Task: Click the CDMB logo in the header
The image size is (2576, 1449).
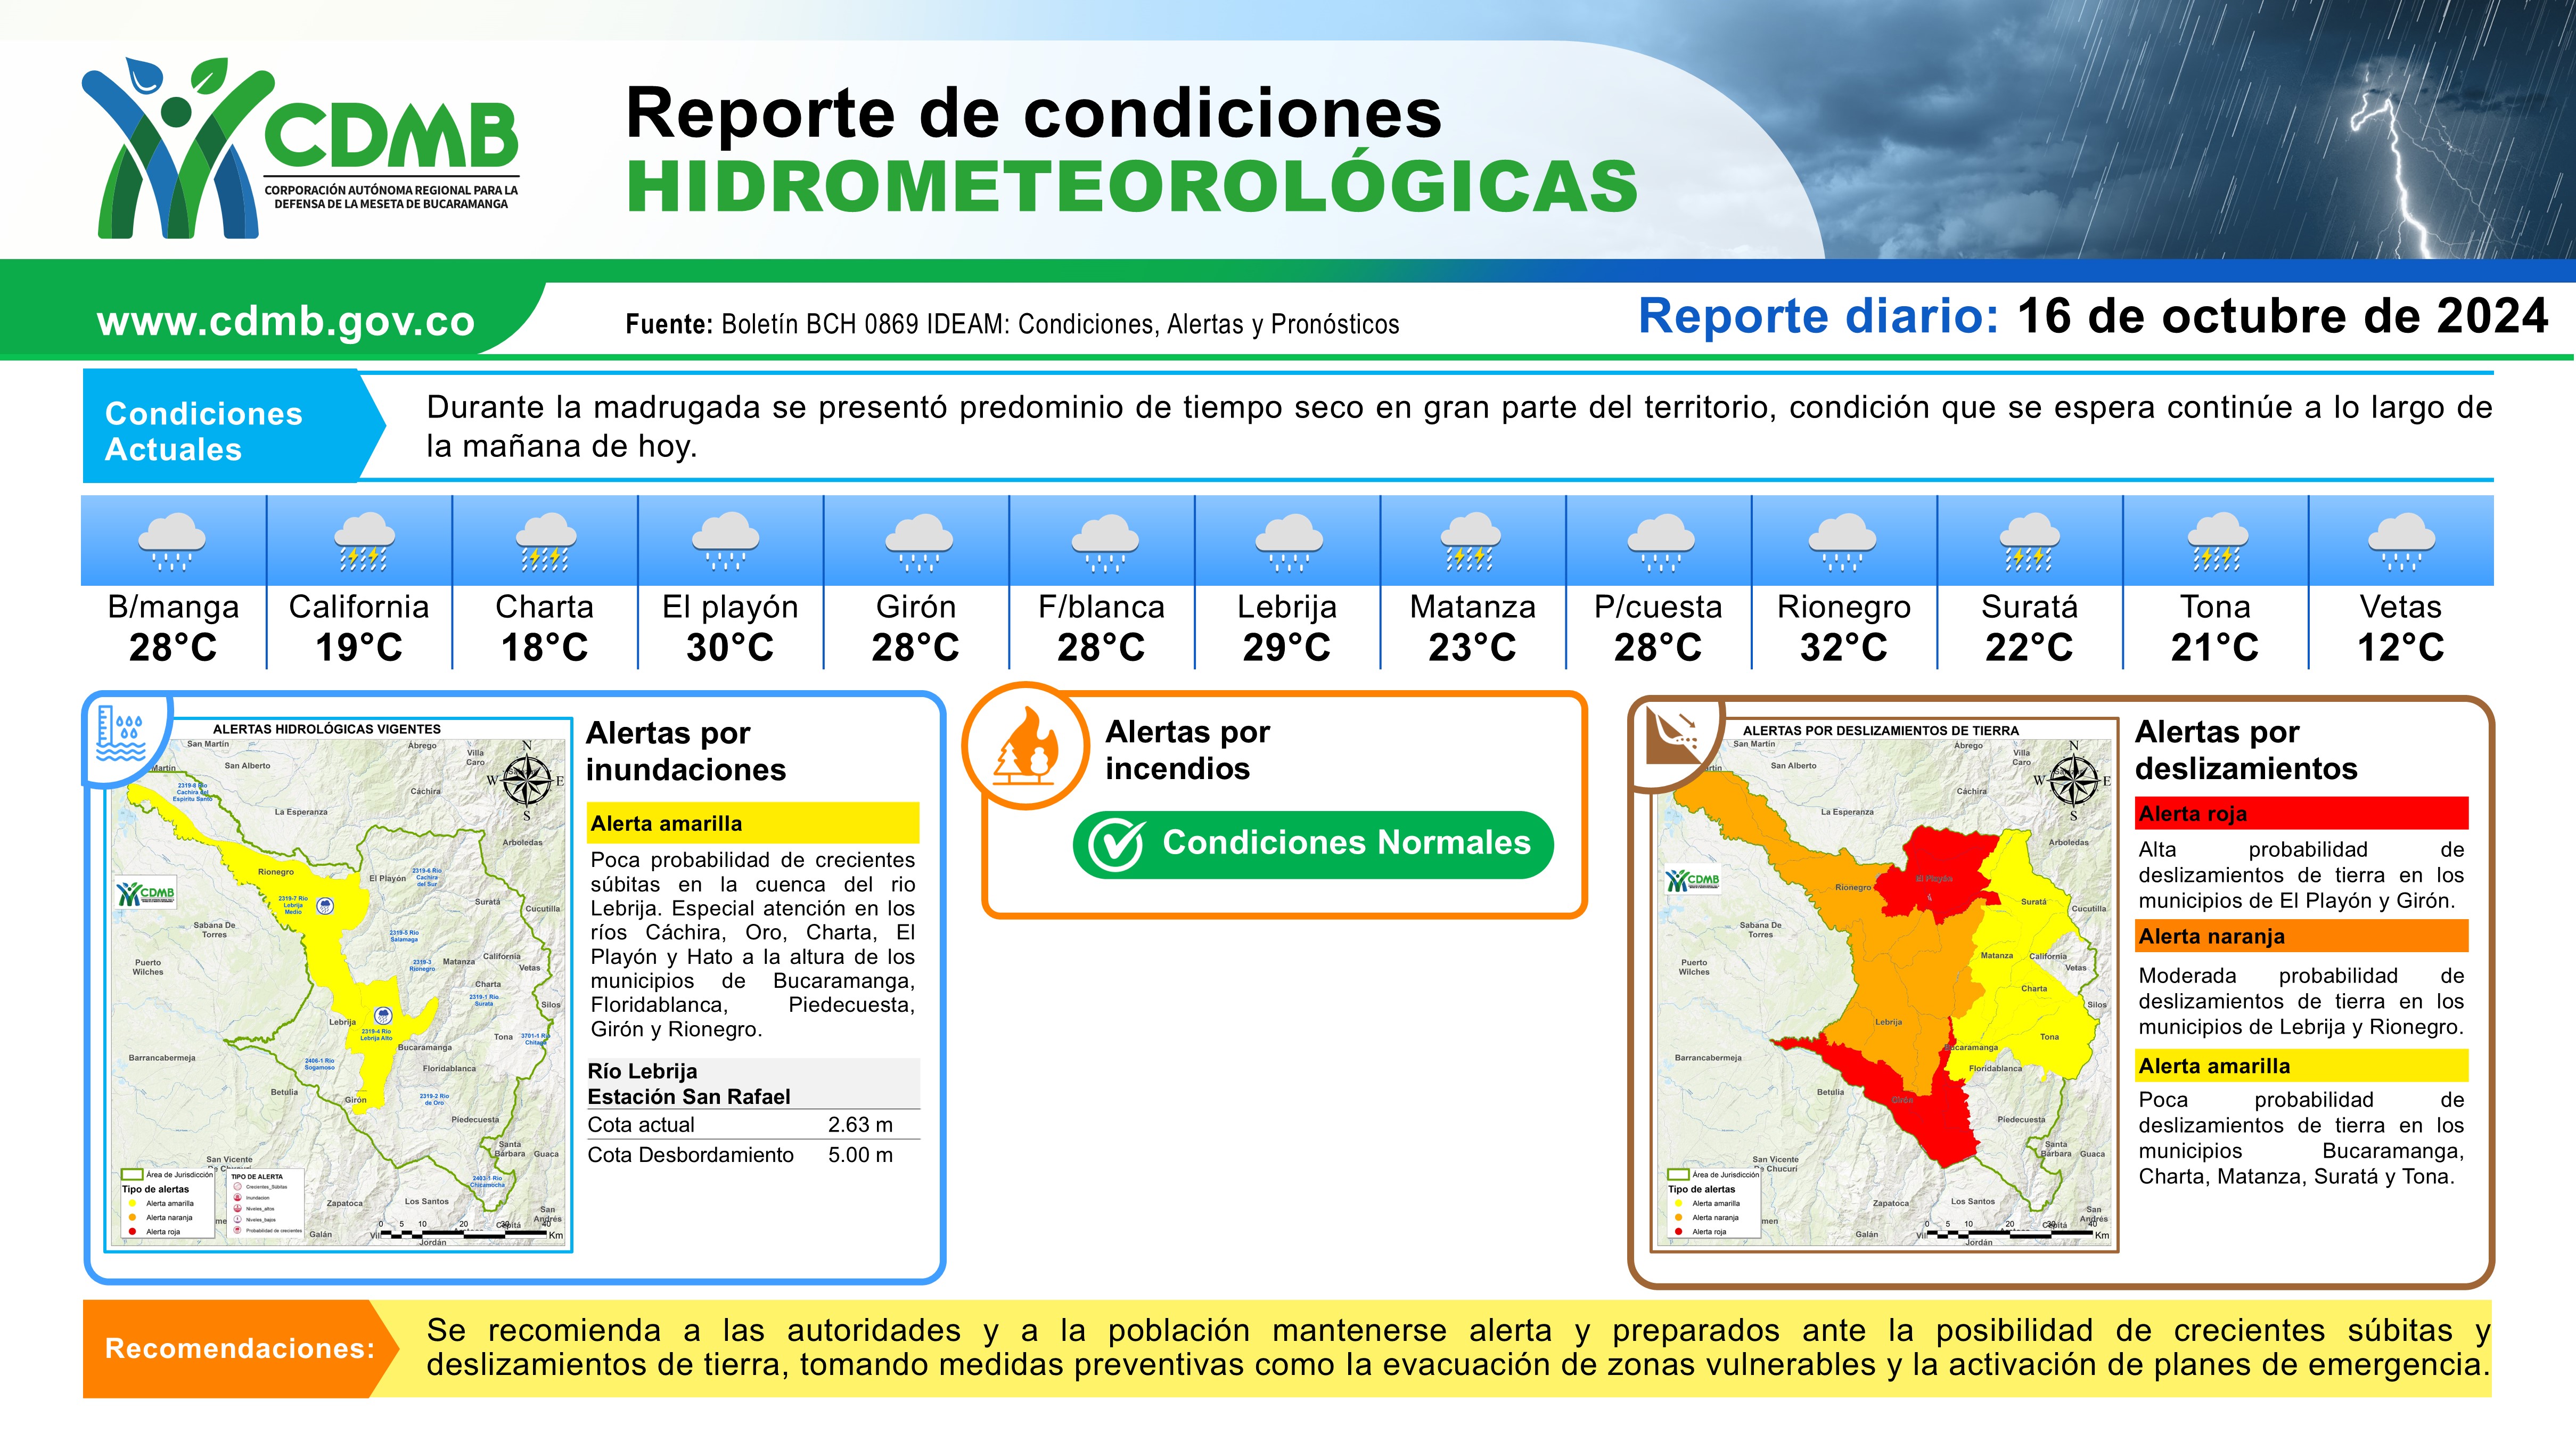Action: [300, 148]
